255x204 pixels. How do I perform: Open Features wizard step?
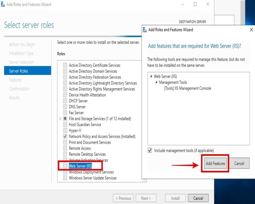pyautogui.click(x=15, y=80)
